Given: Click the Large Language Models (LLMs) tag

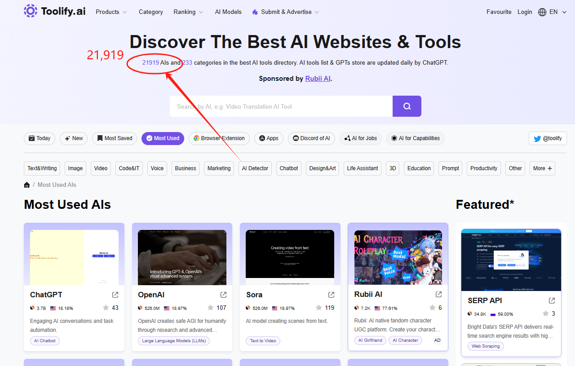Looking at the screenshot, I should tap(174, 341).
